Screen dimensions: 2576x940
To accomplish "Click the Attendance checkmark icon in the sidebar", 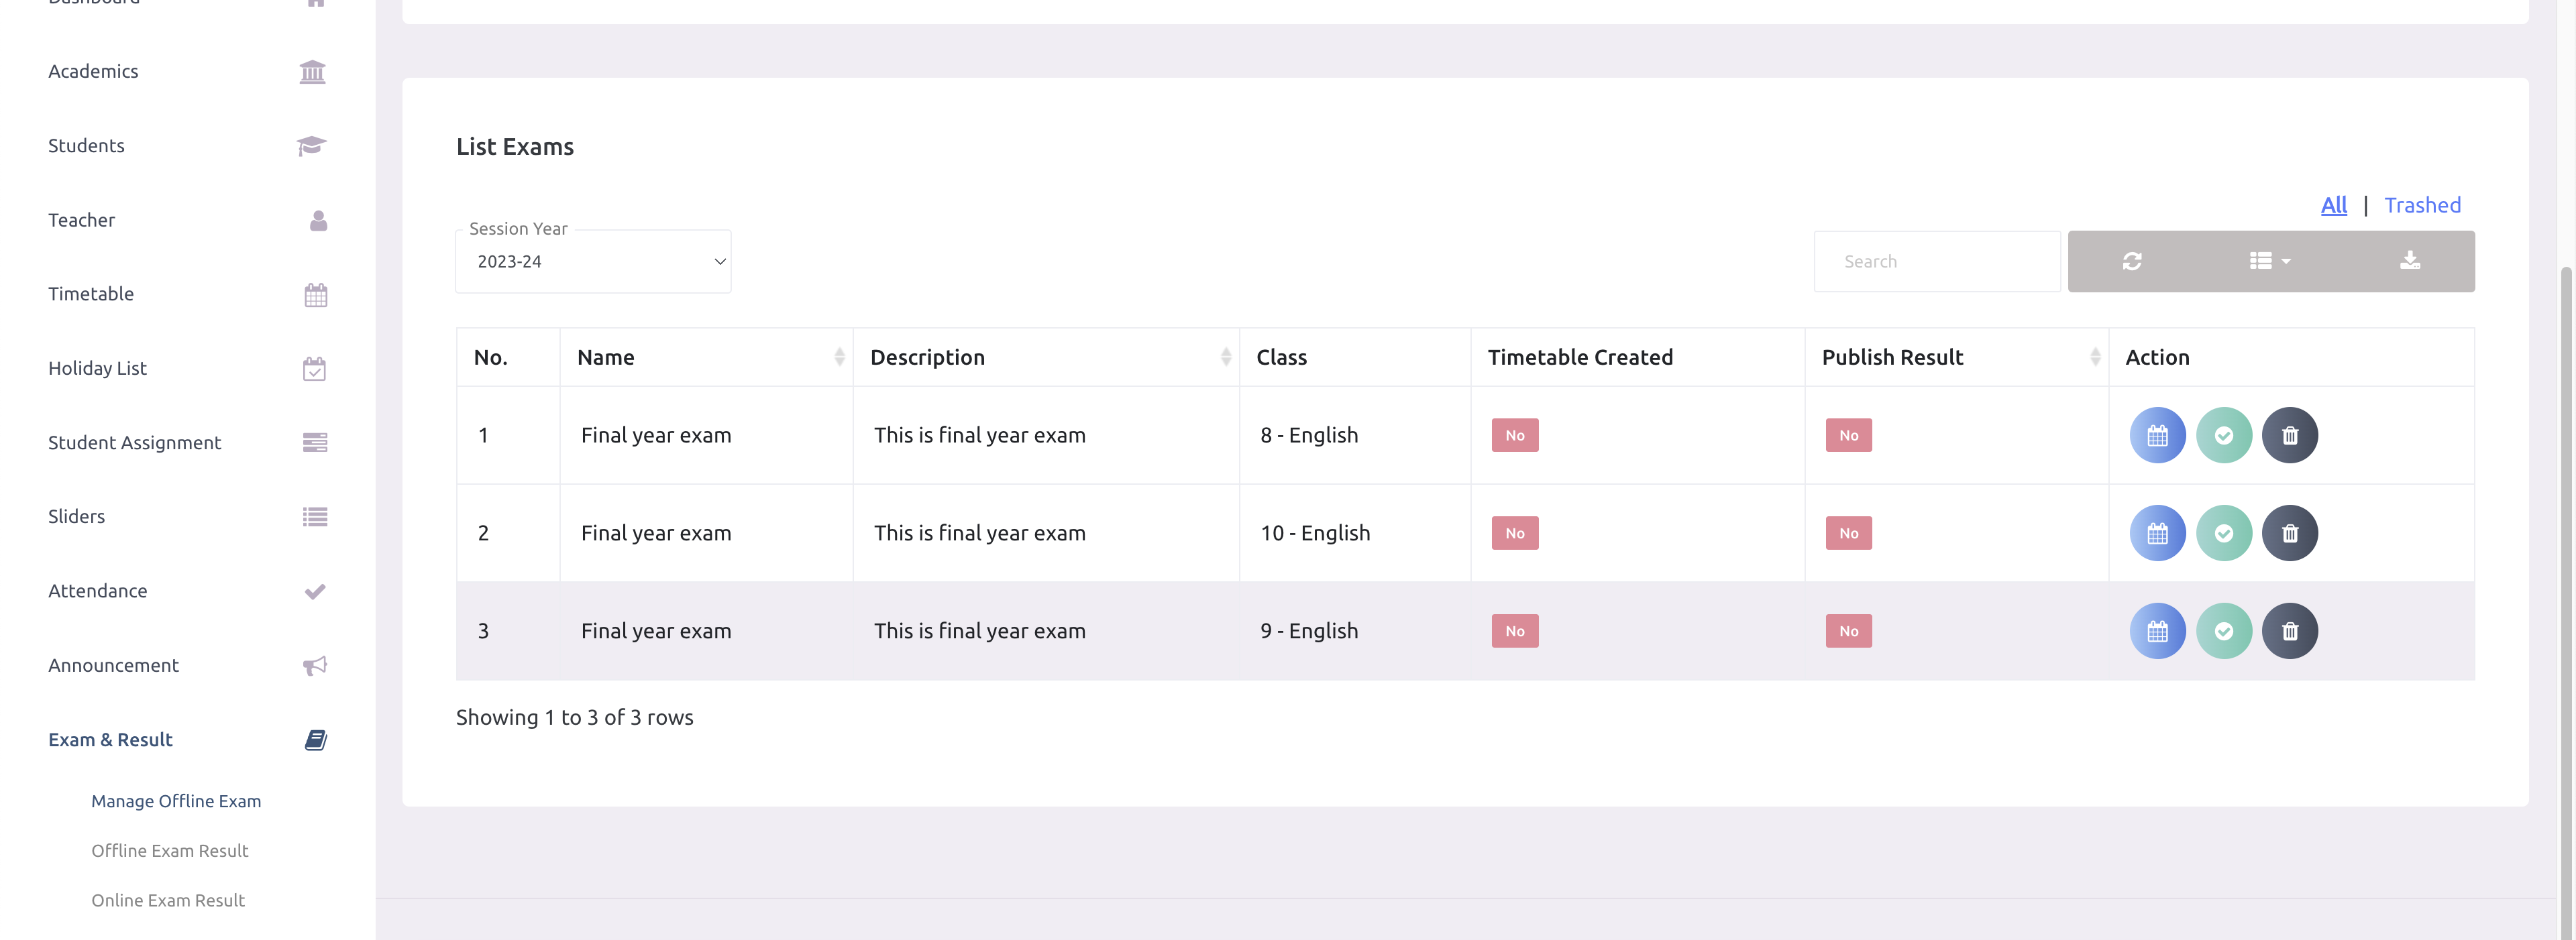I will (x=314, y=591).
